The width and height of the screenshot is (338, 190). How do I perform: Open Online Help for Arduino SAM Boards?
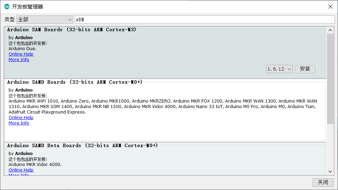click(21, 54)
